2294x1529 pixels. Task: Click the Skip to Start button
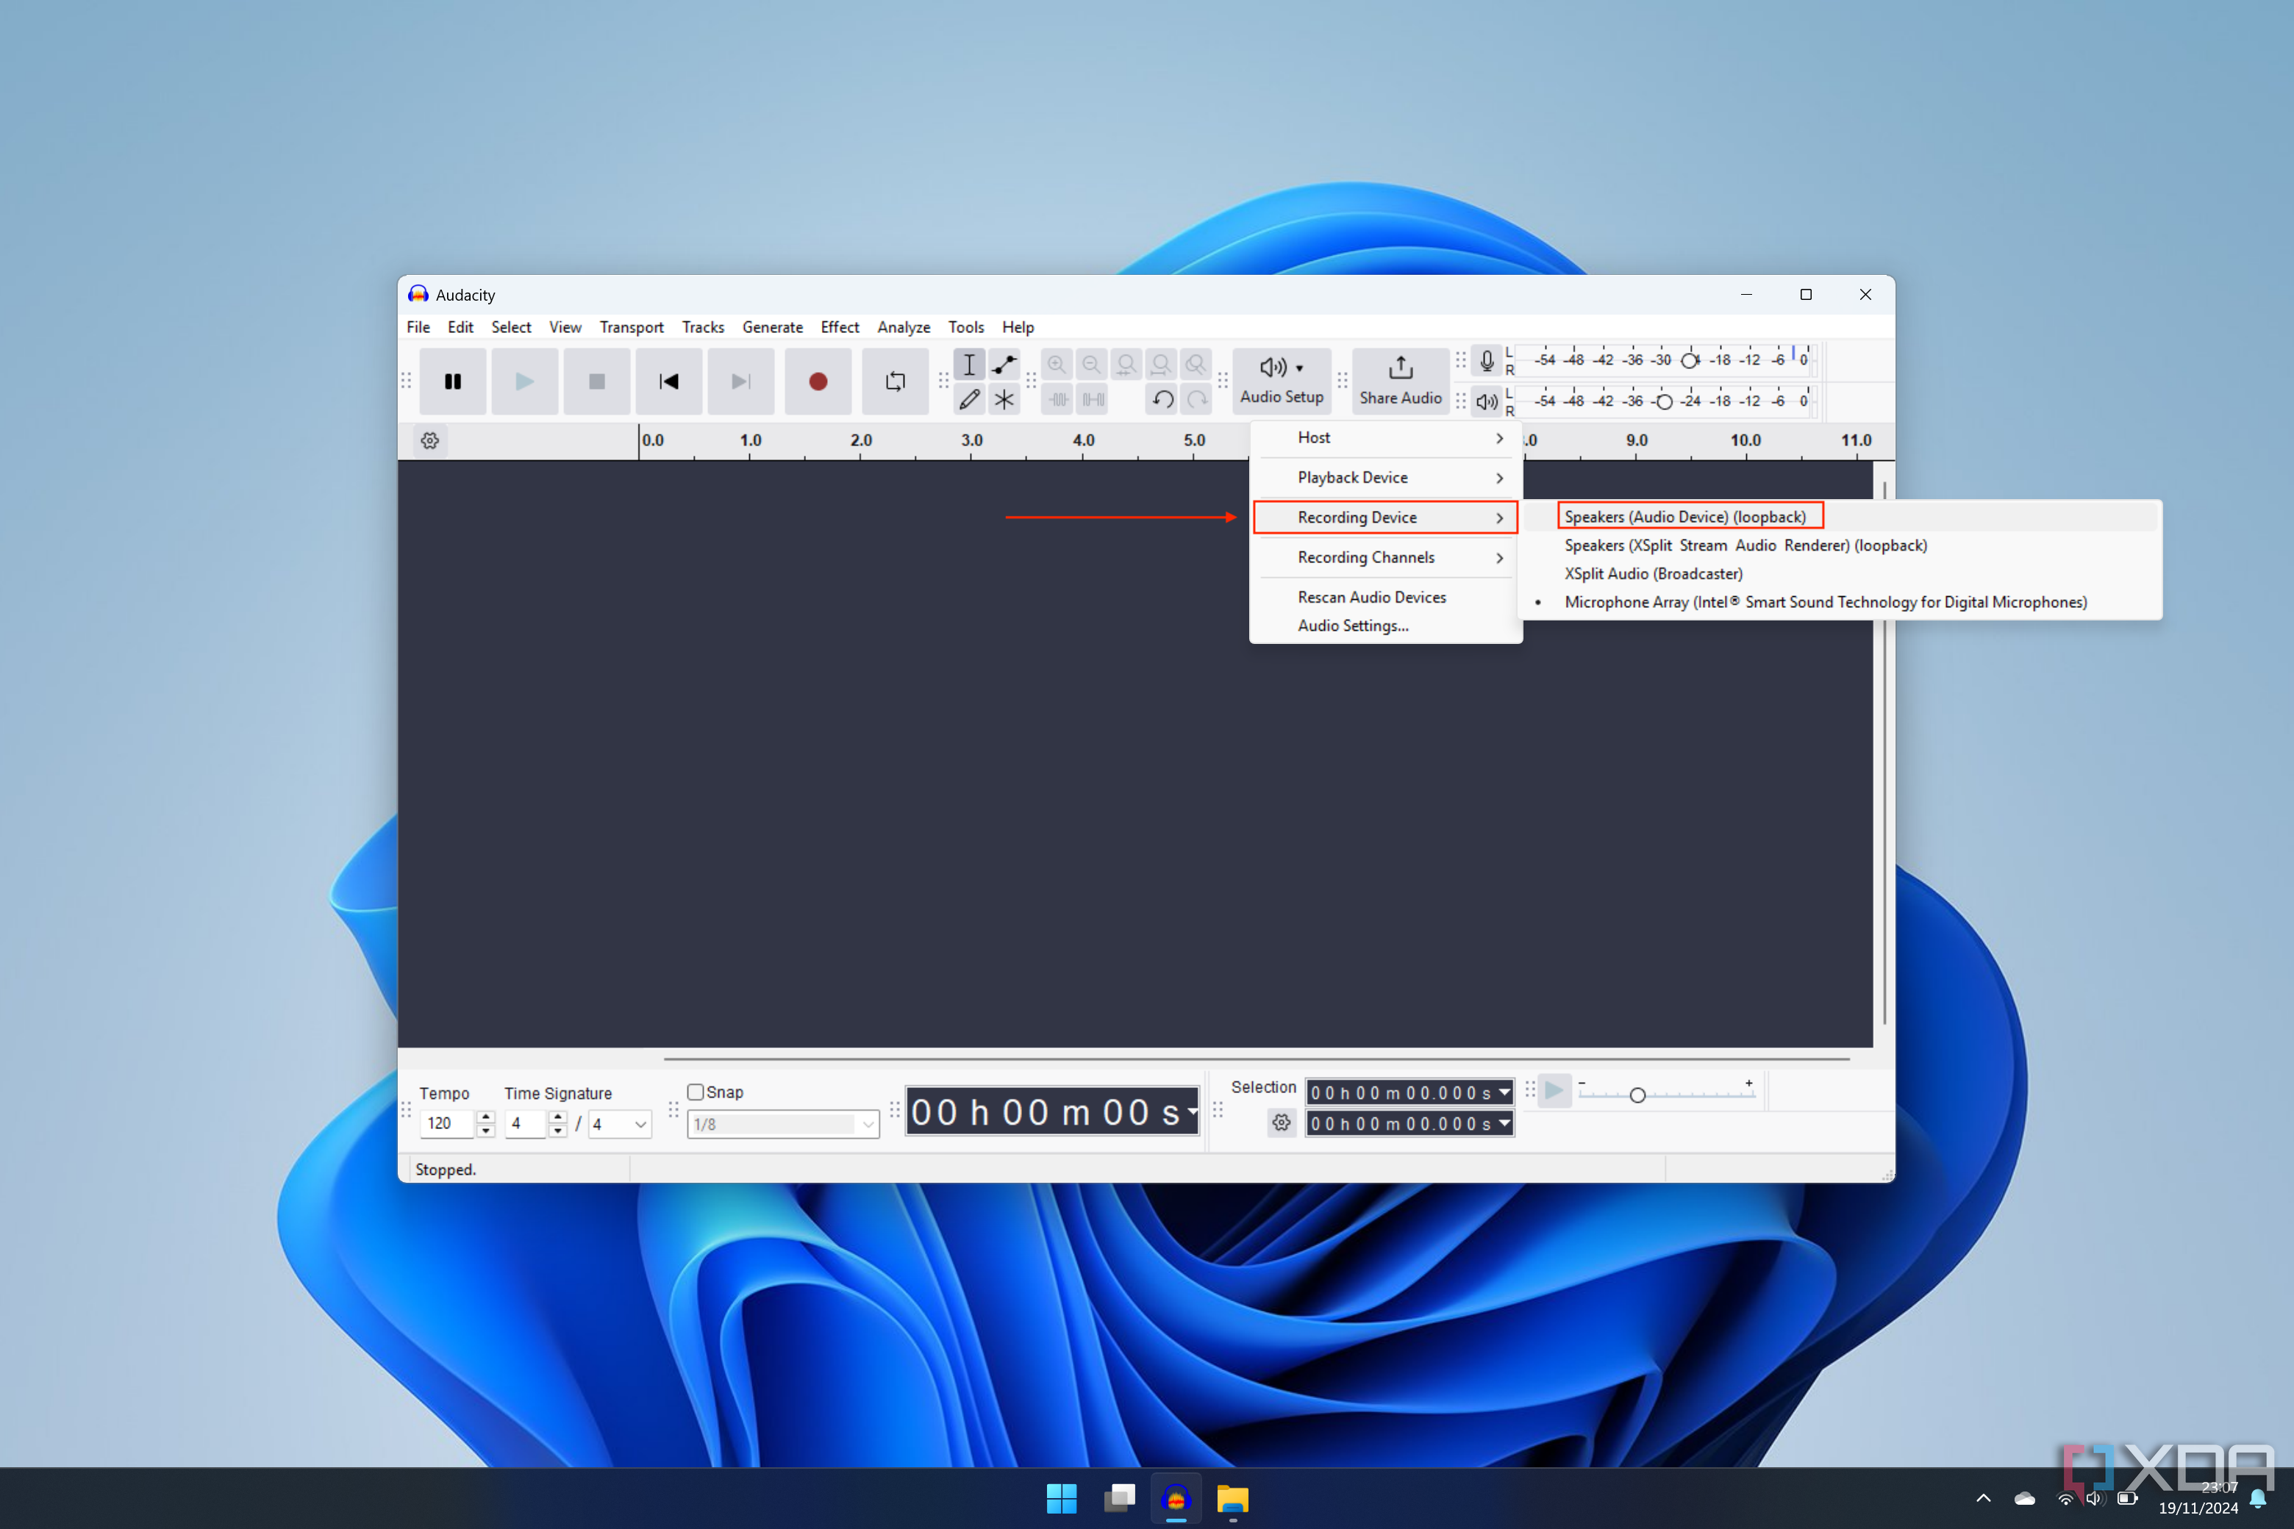pyautogui.click(x=669, y=381)
